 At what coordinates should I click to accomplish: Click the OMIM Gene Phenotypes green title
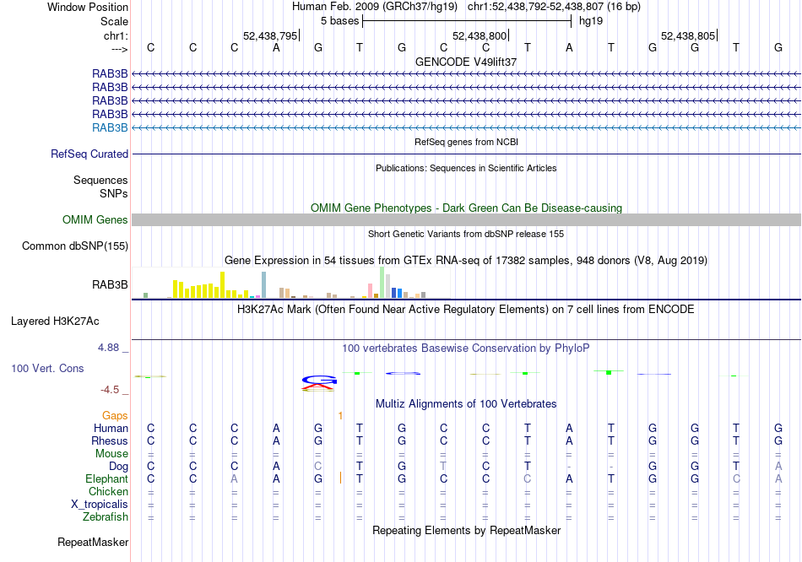[467, 208]
